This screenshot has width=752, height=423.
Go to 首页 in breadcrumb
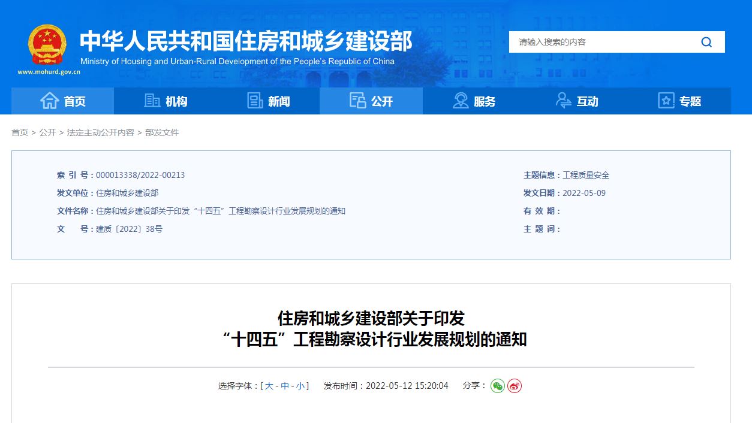pos(20,132)
